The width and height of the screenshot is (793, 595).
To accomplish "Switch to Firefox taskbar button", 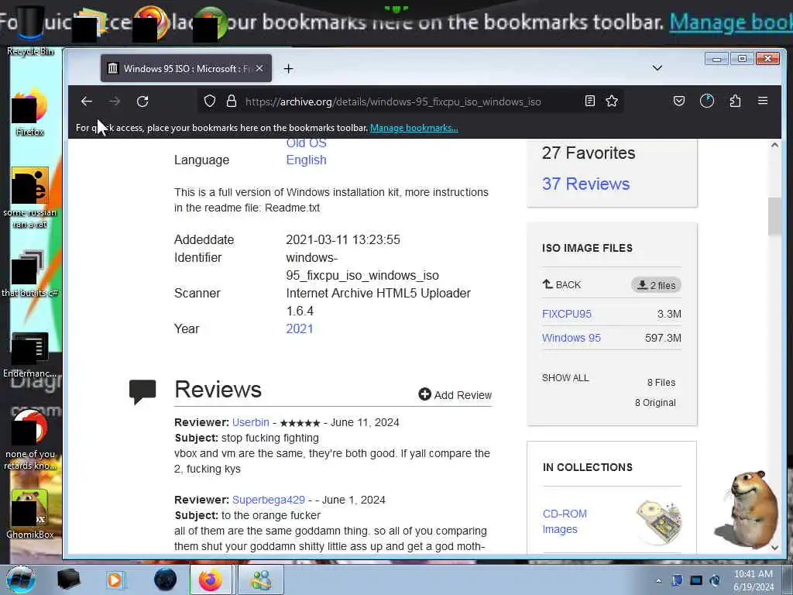I will (211, 580).
